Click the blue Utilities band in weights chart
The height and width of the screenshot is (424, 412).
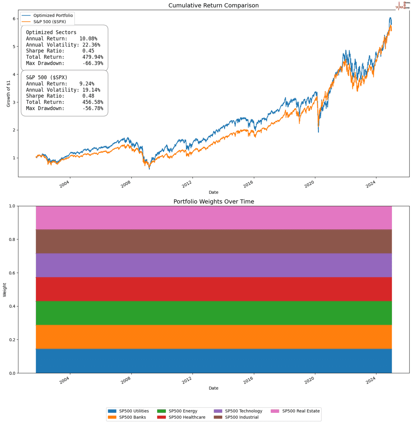click(214, 361)
